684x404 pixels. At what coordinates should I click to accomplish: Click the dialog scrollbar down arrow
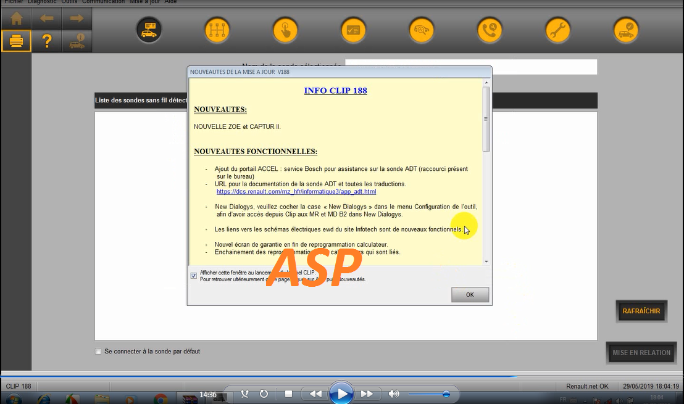coord(486,262)
